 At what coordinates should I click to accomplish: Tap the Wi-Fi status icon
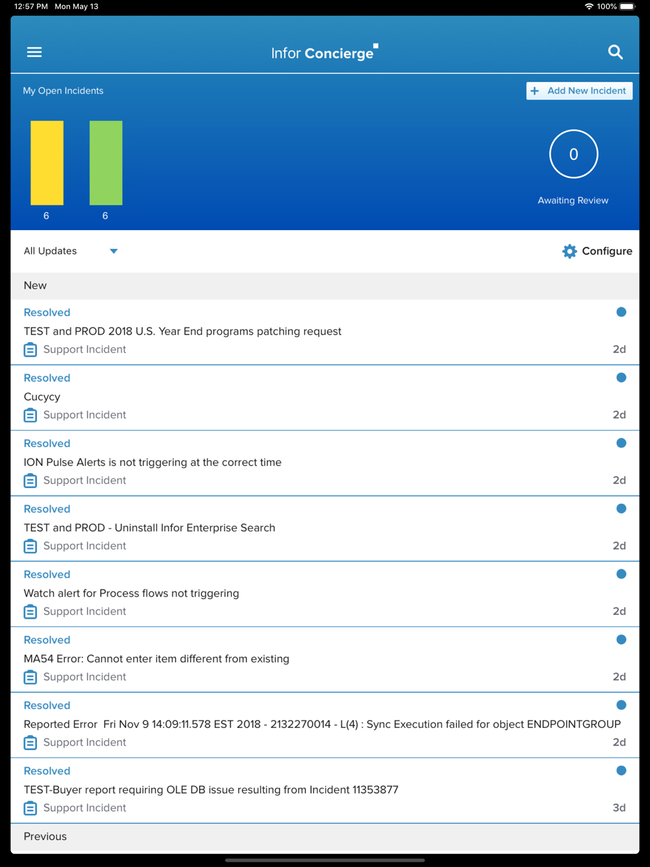point(589,6)
